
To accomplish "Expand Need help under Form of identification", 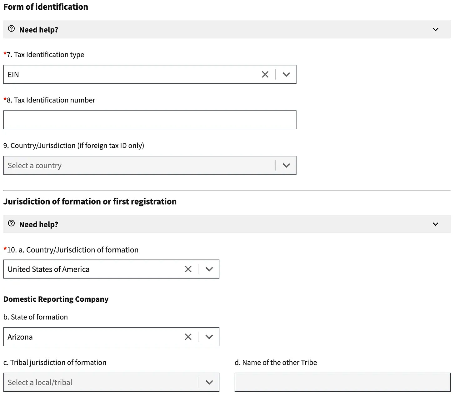I will 435,29.
